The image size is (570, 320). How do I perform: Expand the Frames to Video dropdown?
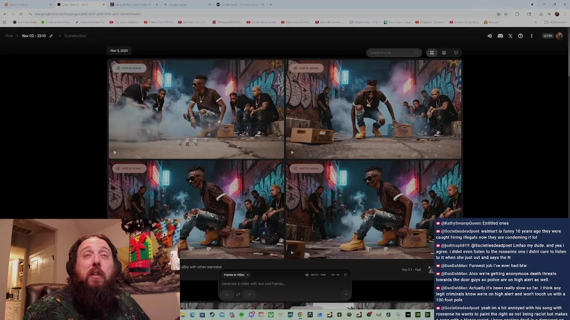coord(236,275)
